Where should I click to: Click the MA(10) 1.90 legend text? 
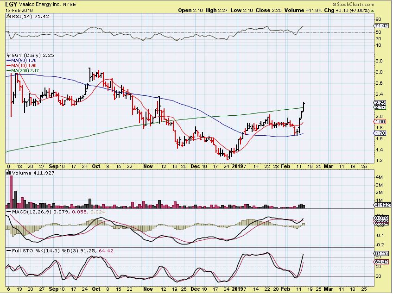24,66
